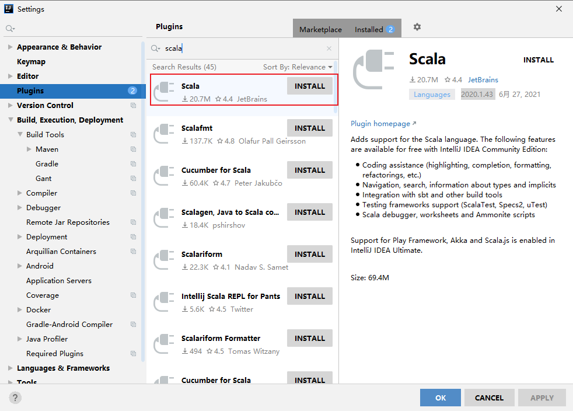
Task: Expand the Debugger node
Action: coord(20,208)
